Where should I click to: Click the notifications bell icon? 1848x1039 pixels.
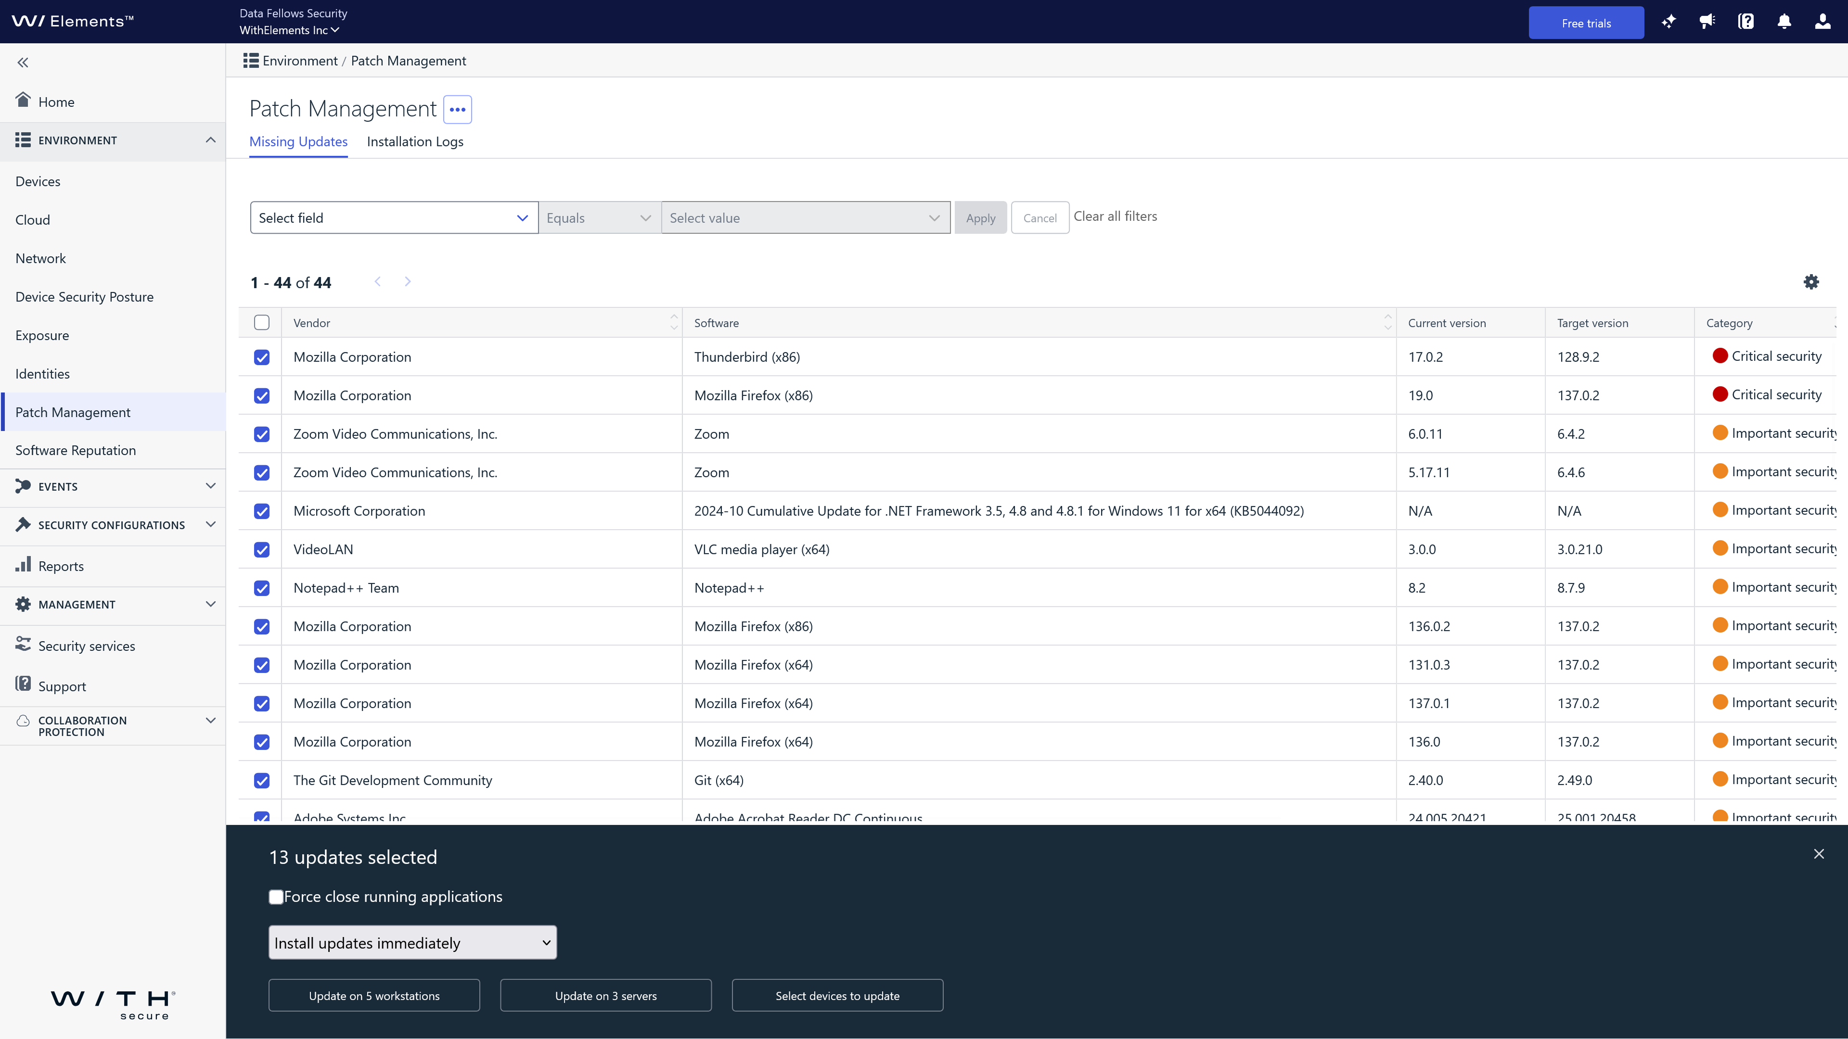click(x=1784, y=22)
